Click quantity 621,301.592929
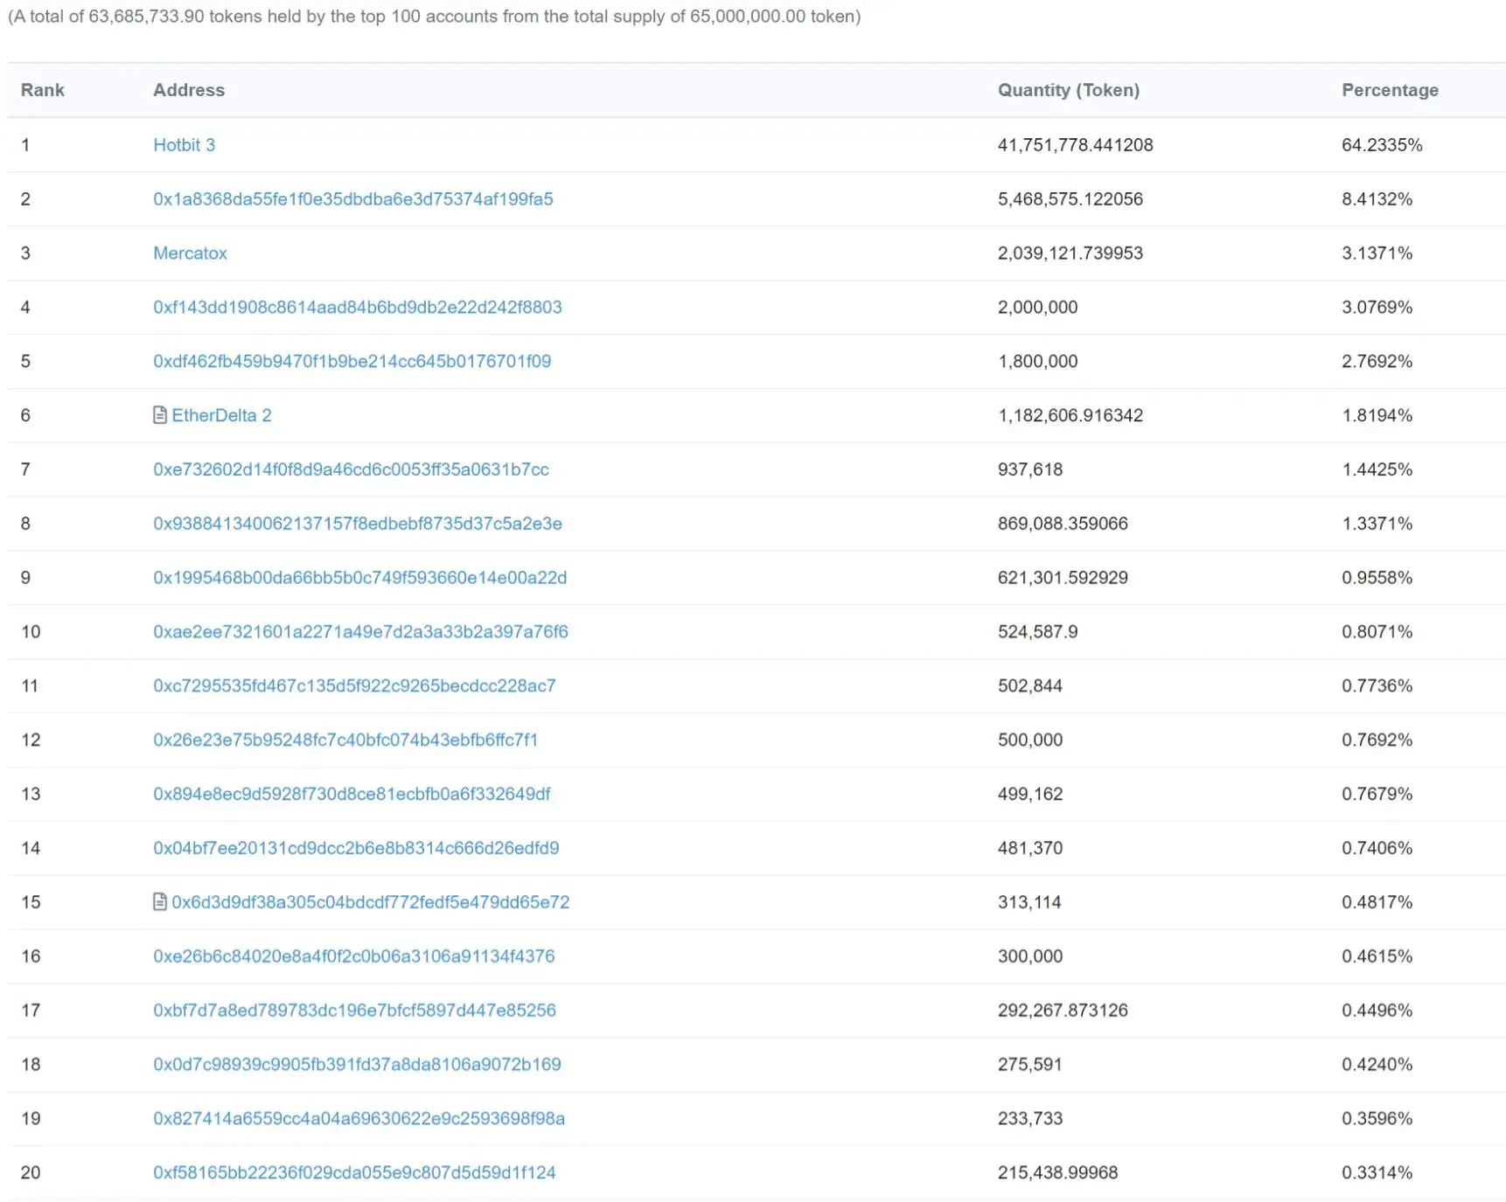Image resolution: width=1506 pixels, height=1202 pixels. coord(1063,578)
